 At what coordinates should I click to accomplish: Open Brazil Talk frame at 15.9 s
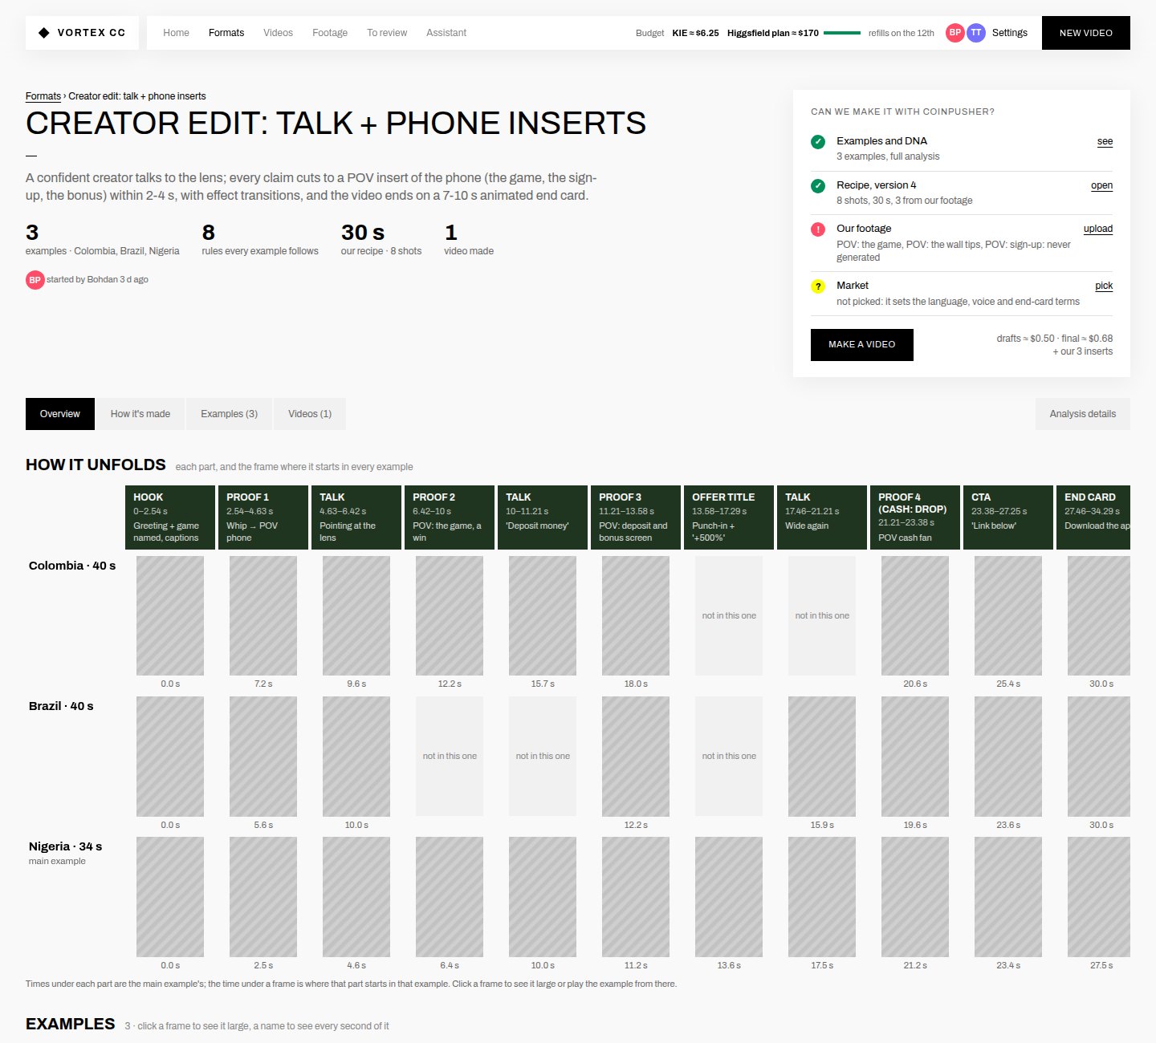(x=822, y=757)
